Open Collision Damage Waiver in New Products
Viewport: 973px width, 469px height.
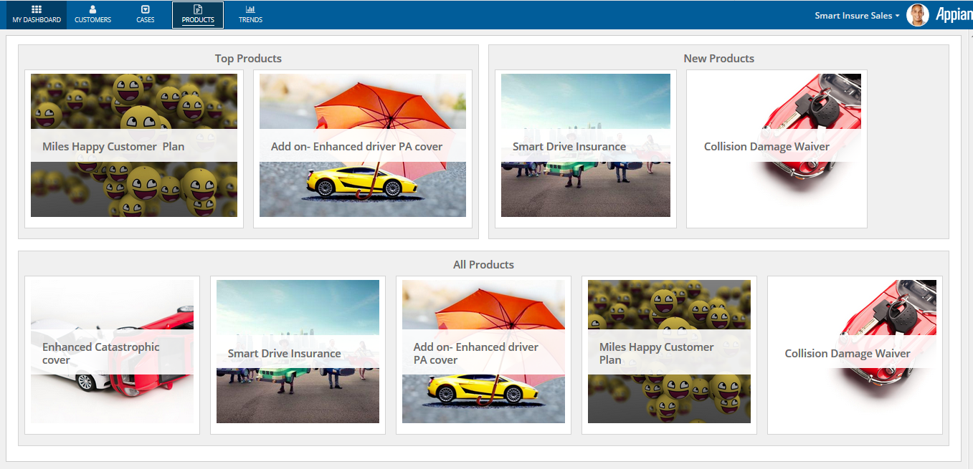coord(777,149)
